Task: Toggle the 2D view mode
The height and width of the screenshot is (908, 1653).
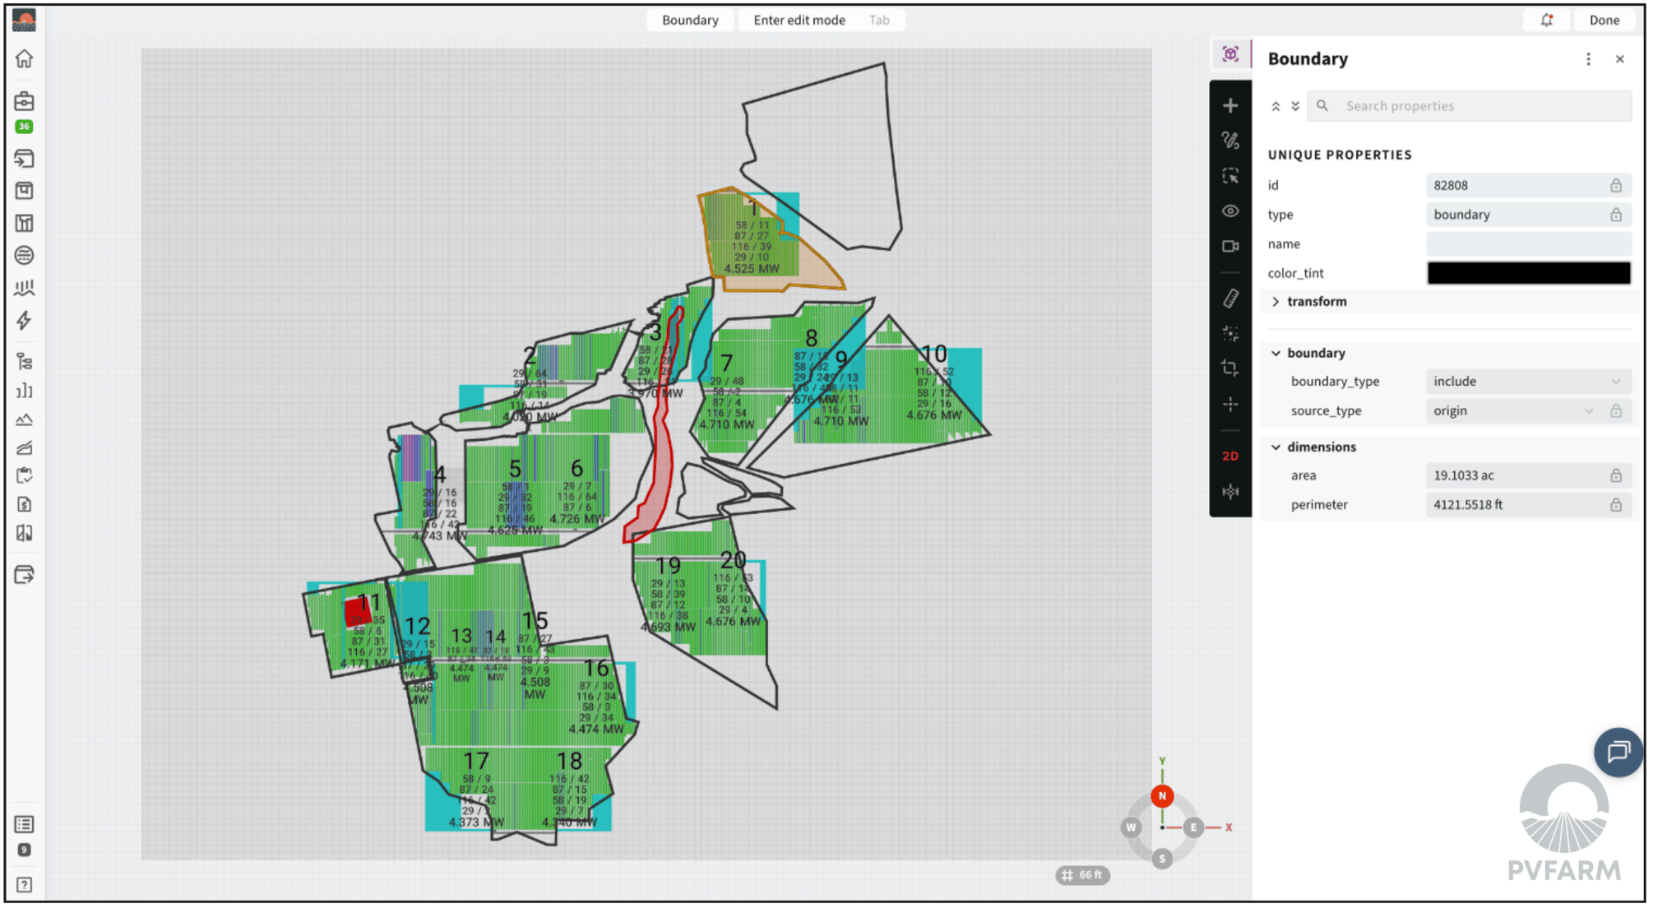Action: [x=1230, y=456]
